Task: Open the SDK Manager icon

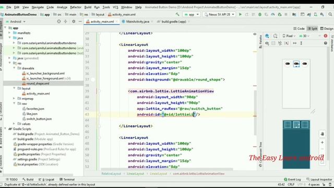Action: (322, 15)
